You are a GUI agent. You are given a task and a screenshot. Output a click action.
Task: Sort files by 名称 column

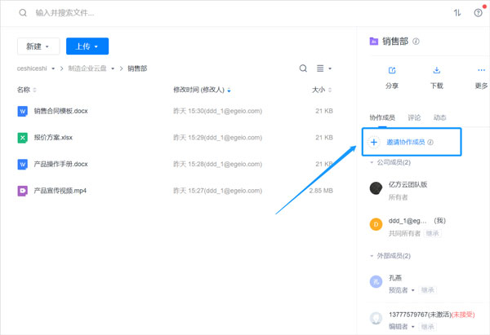pos(27,90)
